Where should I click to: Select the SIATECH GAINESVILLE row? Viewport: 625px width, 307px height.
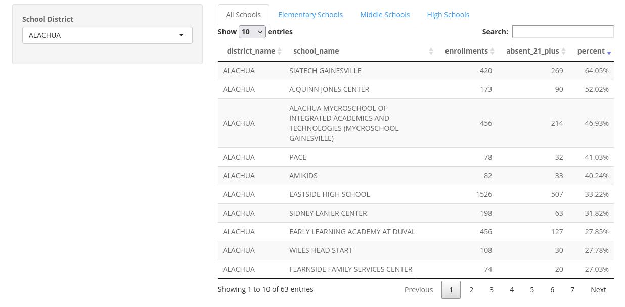click(325, 71)
